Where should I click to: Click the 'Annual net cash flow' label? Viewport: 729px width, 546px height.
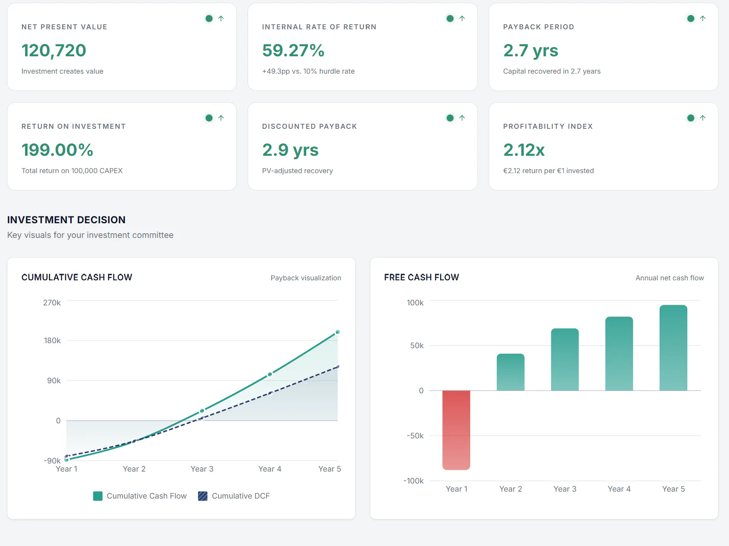click(x=670, y=278)
